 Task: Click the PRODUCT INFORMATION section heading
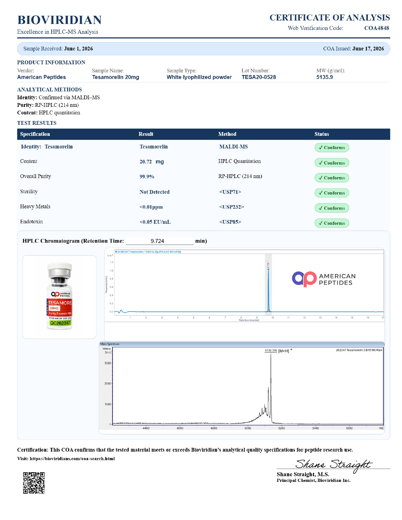pyautogui.click(x=51, y=62)
